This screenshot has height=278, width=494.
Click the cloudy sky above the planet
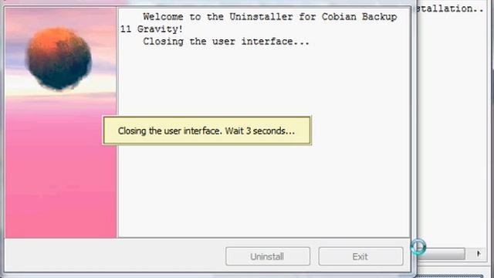click(60, 16)
